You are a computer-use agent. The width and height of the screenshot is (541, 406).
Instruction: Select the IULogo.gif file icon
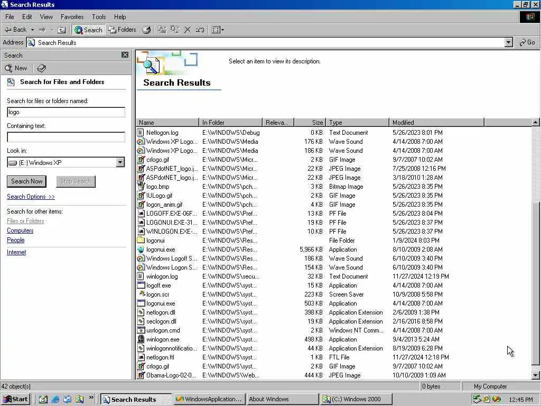pos(141,196)
